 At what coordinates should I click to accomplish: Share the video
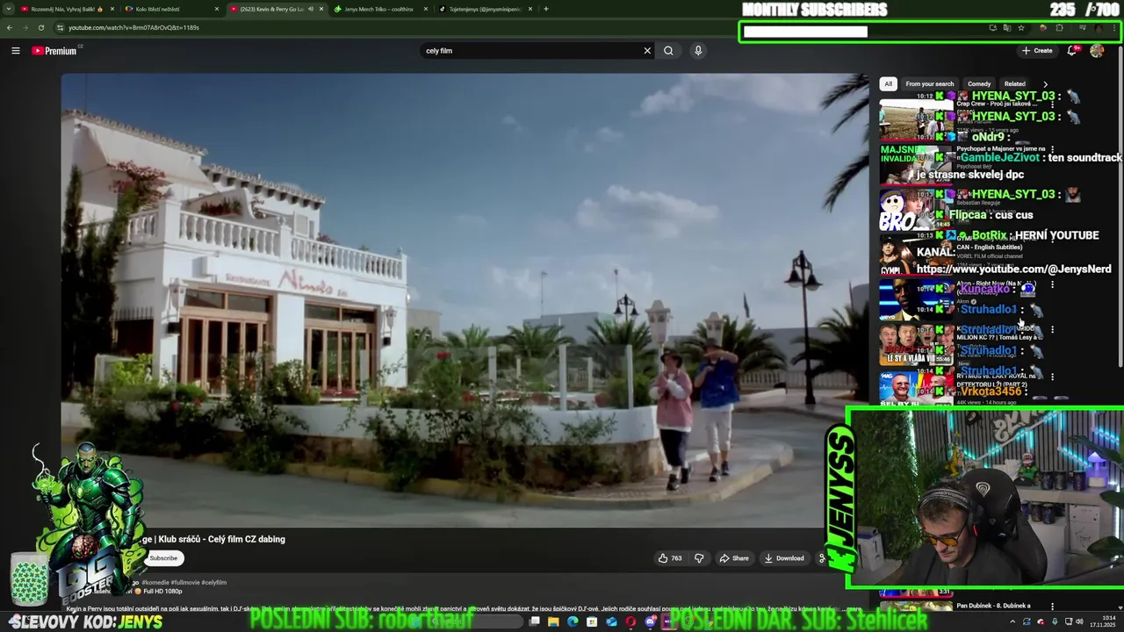pos(734,558)
